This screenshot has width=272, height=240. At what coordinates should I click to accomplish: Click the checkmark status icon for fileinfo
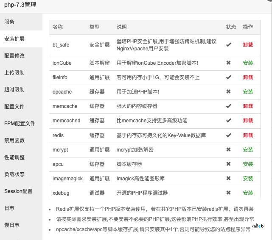coord(229,77)
